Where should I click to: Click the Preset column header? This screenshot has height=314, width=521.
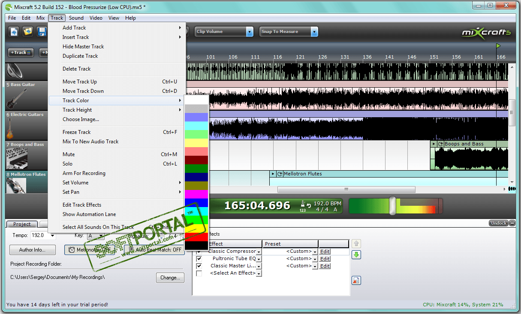coord(290,244)
